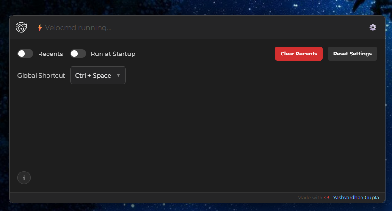Click the red heart symbol in footer
The image size is (392, 211).
327,198
